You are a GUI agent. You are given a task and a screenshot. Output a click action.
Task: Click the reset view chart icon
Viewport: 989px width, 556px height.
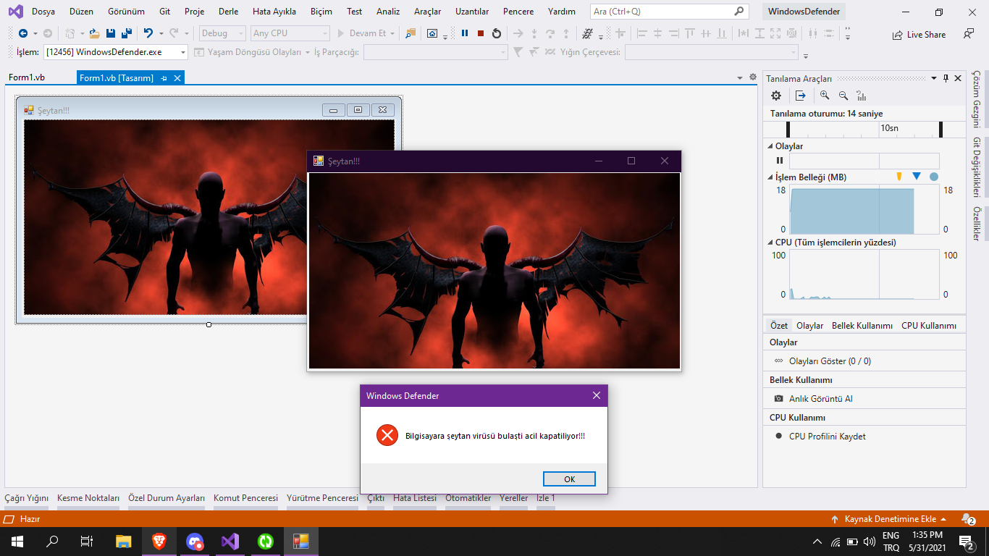[x=862, y=96]
